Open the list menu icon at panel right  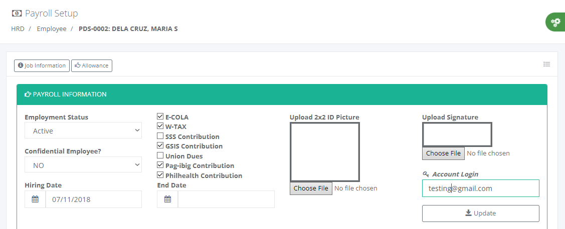tap(546, 64)
